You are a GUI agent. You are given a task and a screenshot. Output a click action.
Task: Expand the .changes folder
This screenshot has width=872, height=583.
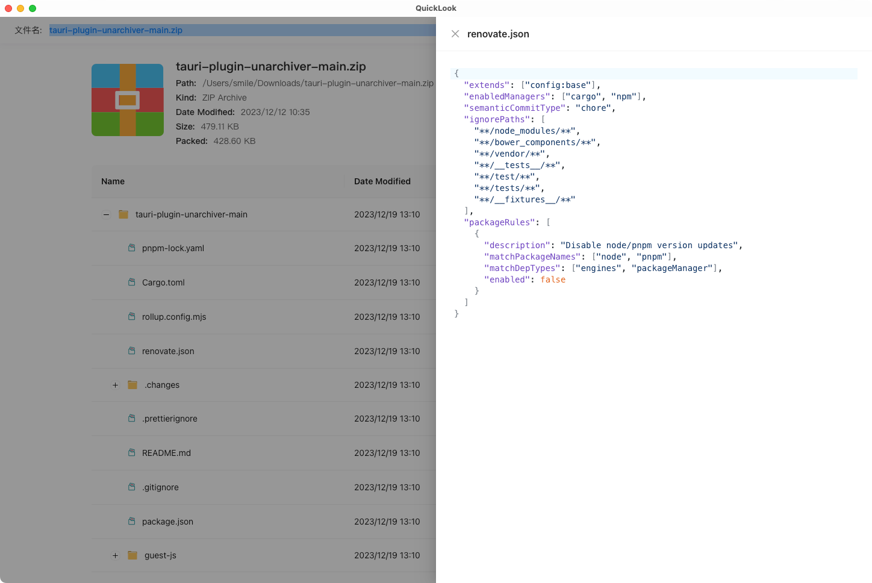[115, 385]
